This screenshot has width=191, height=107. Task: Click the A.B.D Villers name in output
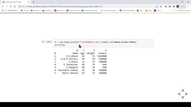[x=69, y=59]
